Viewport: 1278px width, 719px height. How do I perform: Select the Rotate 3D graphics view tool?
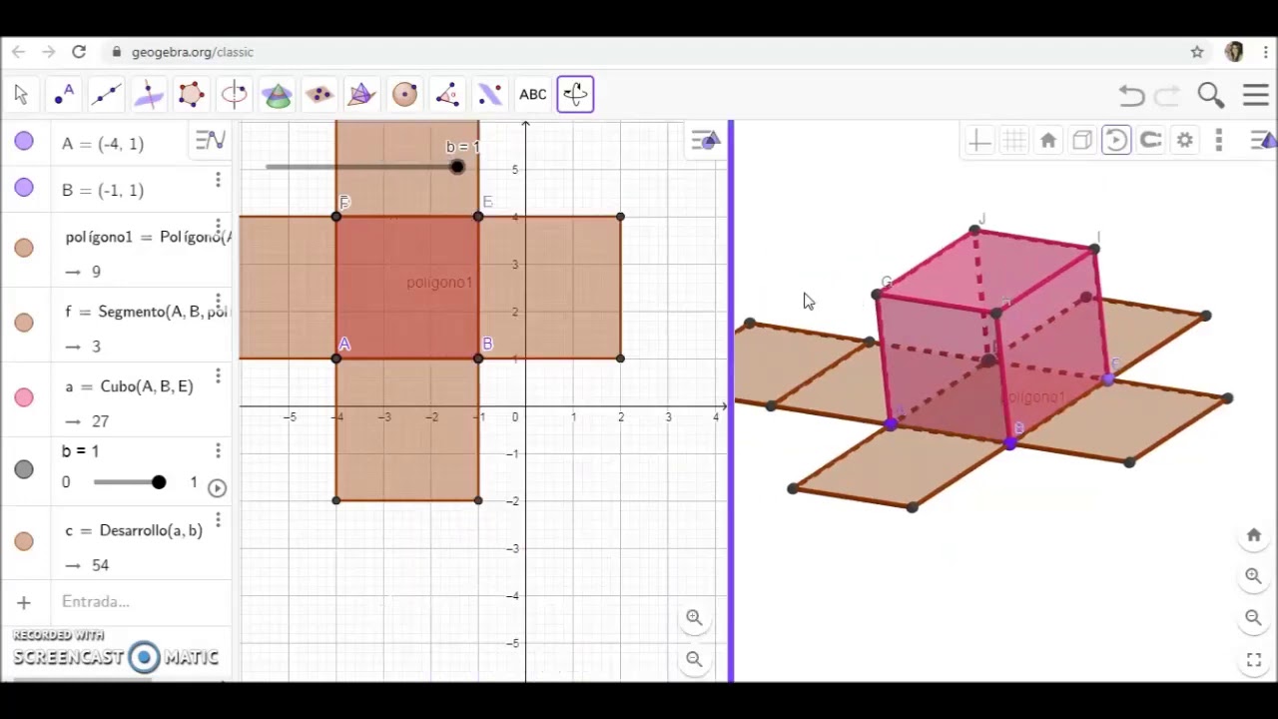point(575,94)
